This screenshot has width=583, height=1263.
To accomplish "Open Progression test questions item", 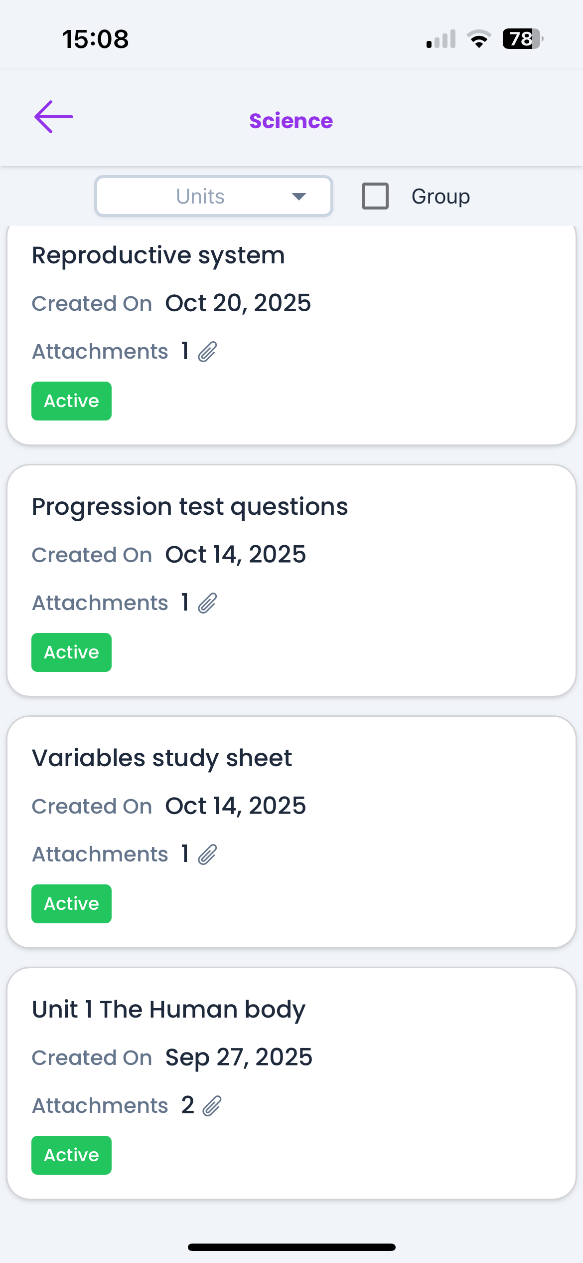I will pos(190,507).
